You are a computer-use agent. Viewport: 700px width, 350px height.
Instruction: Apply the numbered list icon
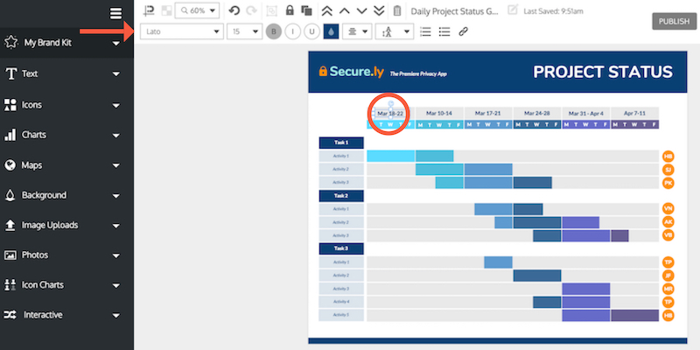coord(426,31)
